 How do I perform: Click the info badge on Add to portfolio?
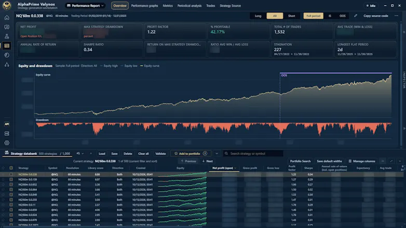205,153
